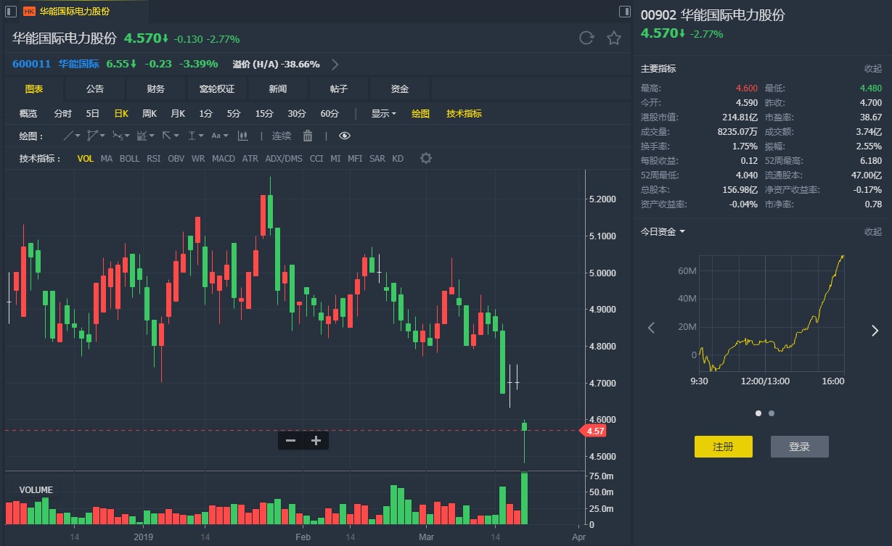Go to previous chart with left arrow

point(651,328)
